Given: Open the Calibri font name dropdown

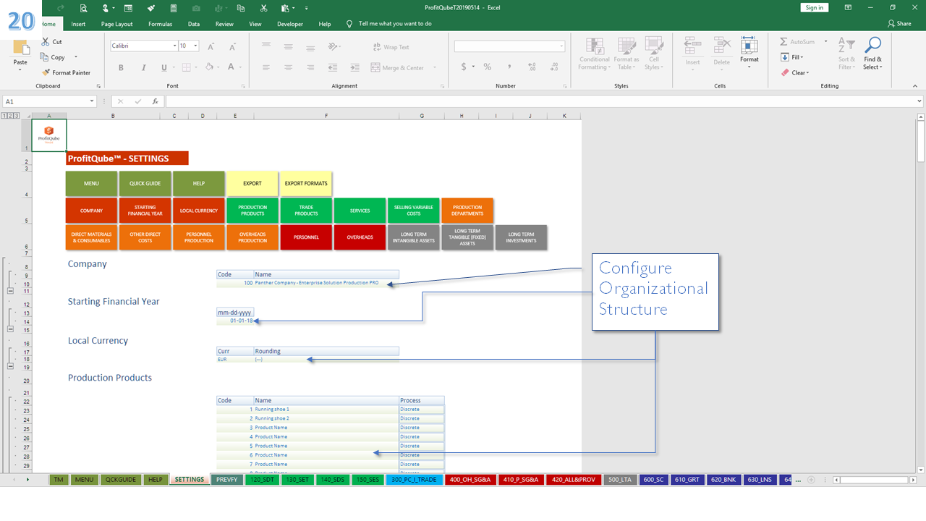Looking at the screenshot, I should [174, 46].
